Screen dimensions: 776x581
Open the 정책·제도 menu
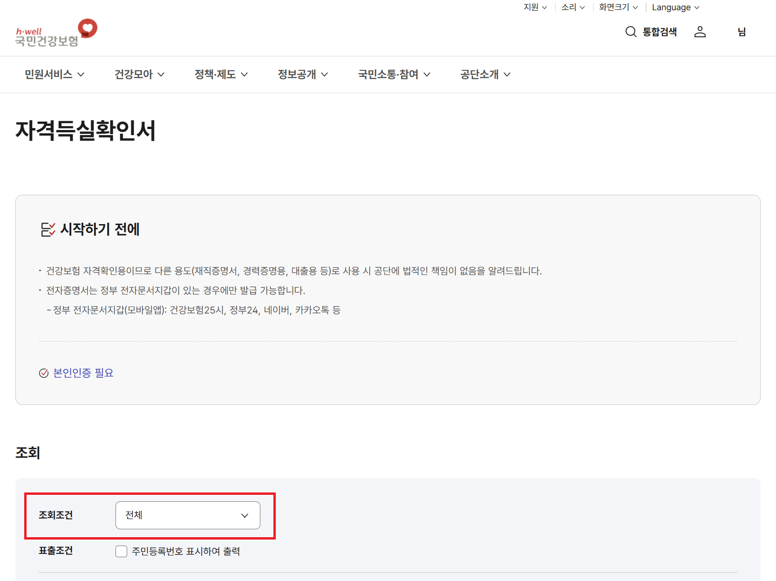point(221,75)
